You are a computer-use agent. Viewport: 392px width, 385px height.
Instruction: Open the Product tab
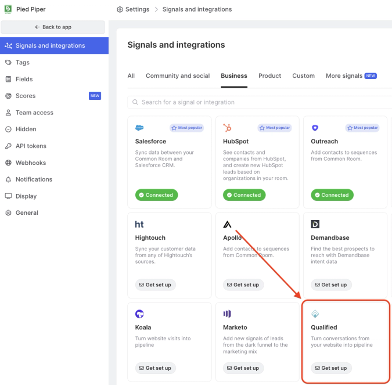tap(269, 75)
